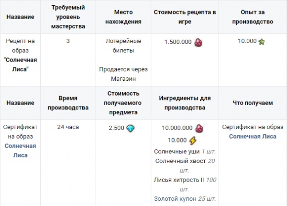Open Солнечная Лиса link under Что получаем
This screenshot has height=206, width=287.
[253, 136]
